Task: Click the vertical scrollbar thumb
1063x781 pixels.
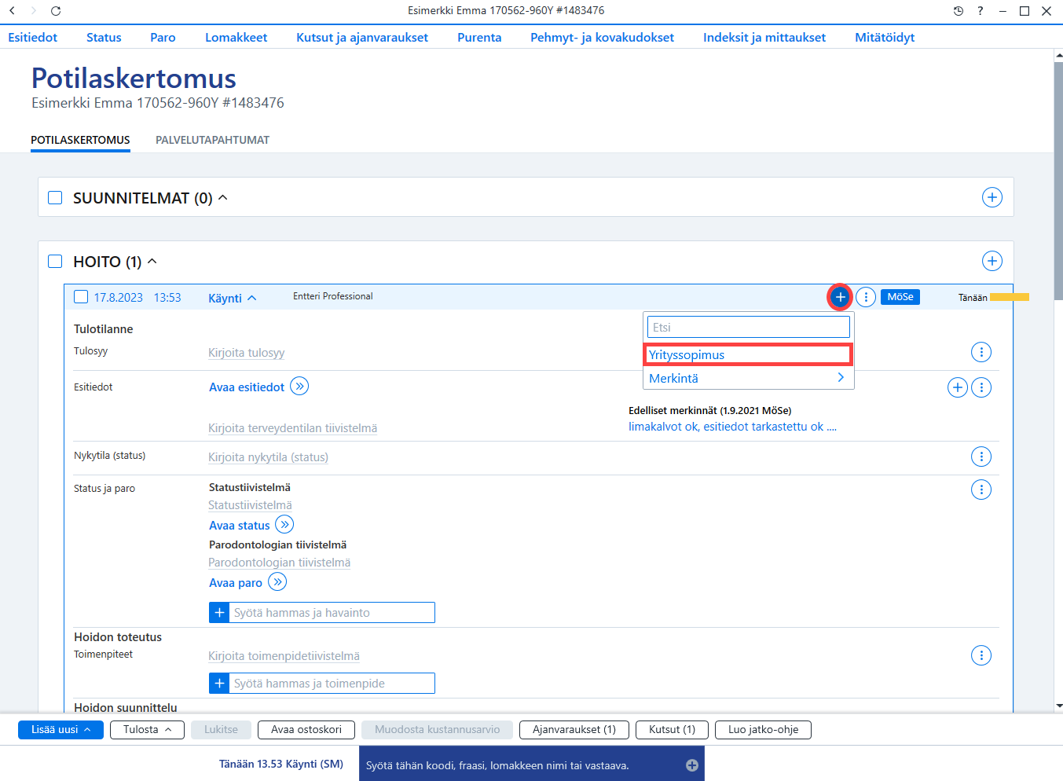Action: pyautogui.click(x=1058, y=181)
